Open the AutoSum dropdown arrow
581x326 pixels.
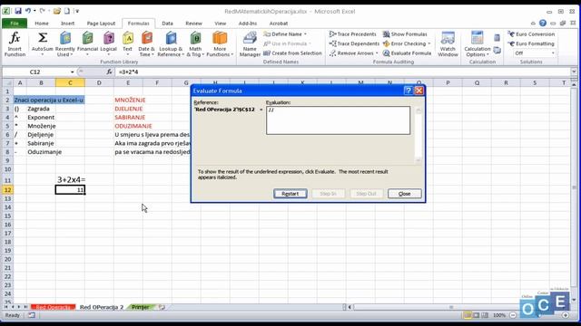pos(43,54)
